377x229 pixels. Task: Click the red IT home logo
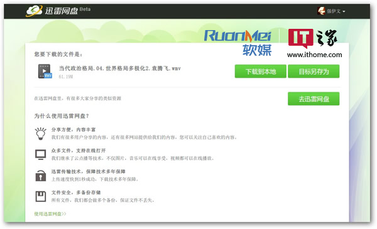300,38
